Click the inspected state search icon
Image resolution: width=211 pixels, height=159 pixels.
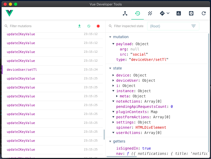tap(110, 26)
